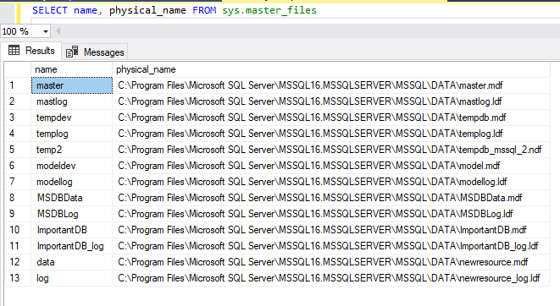Click the ImportantDB_log name cell

(x=72, y=246)
